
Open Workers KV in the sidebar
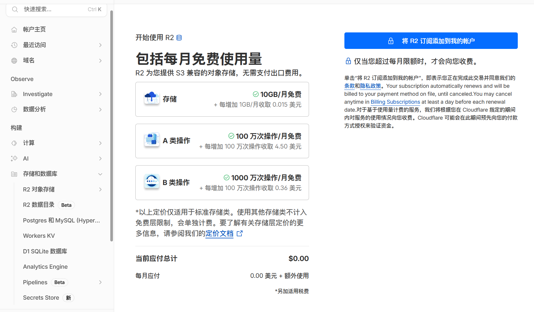coord(39,236)
